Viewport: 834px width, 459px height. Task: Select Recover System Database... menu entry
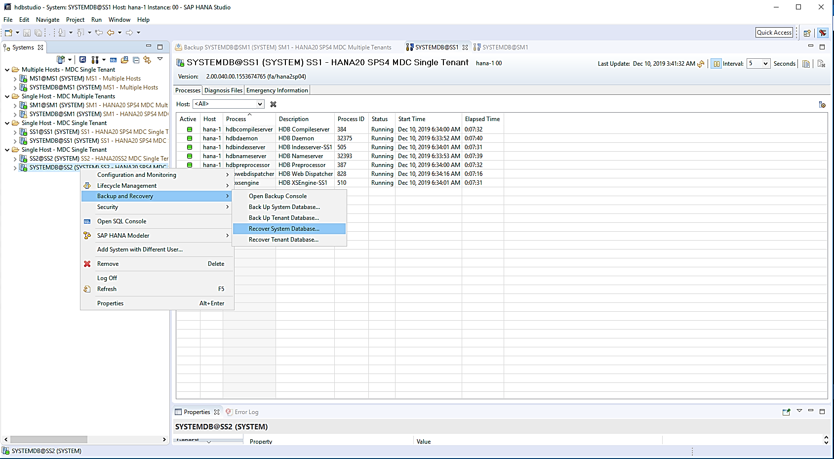point(284,229)
